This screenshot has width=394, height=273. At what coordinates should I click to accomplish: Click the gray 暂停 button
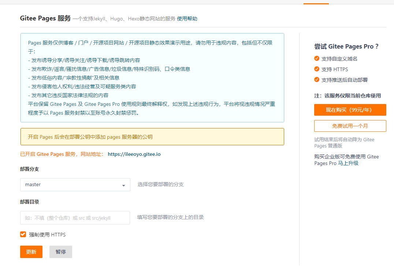tap(60, 252)
